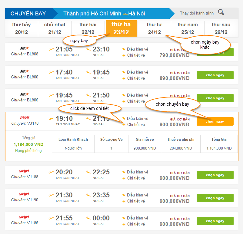Click the Jetstar logo on flight BL808
Viewport: 243px width, 234px height.
pos(25,48)
